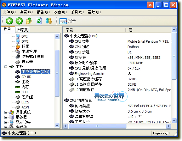The image size is (182, 141).
Task: Select 传感器 in the tree
Action: pos(27,62)
